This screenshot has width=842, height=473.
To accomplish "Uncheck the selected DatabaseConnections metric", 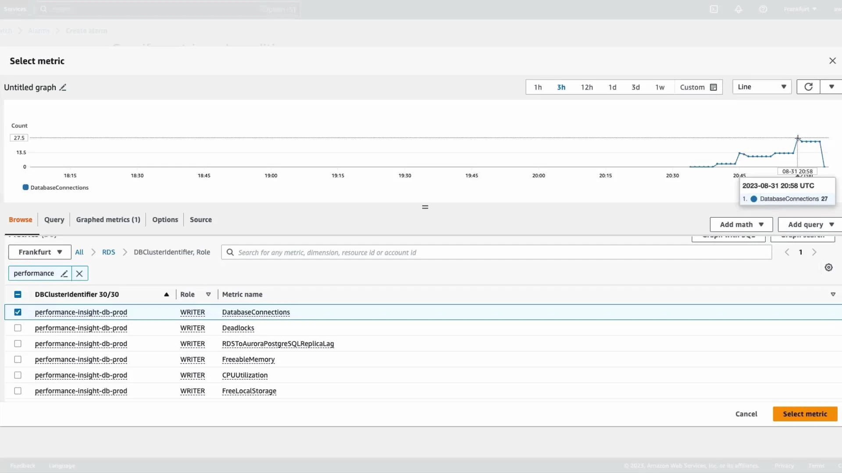I will tap(18, 312).
